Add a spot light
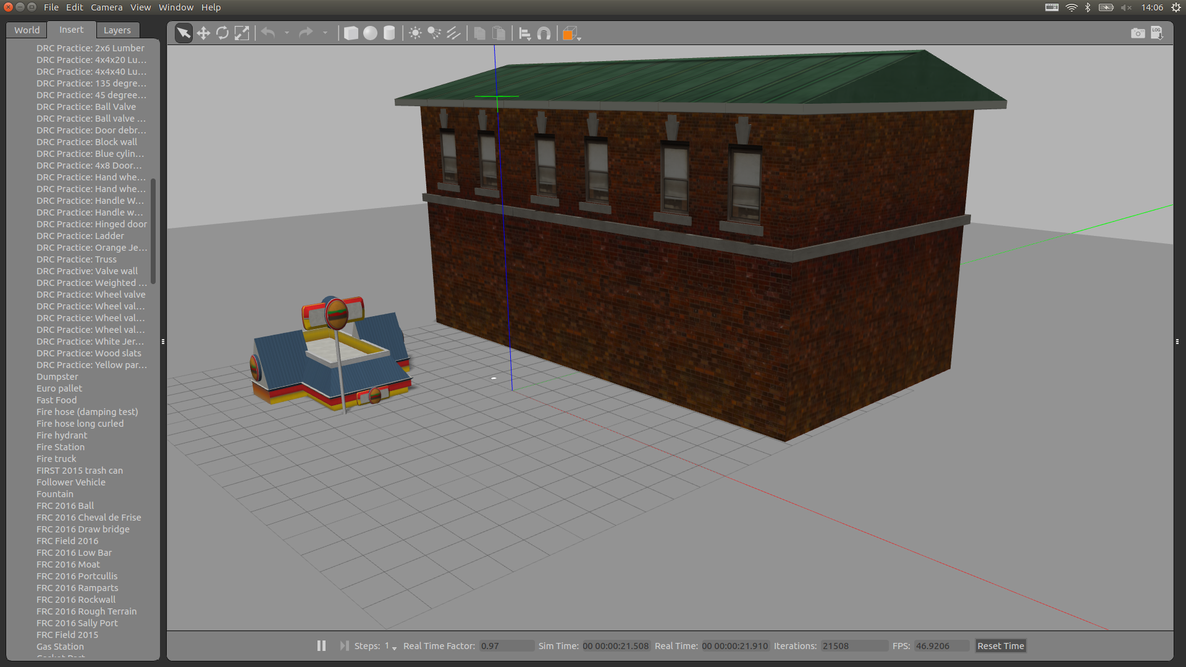Screen dimensions: 1186x667 [x=434, y=33]
